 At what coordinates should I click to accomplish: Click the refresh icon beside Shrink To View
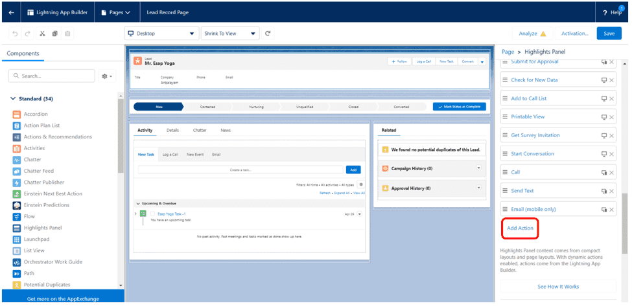pos(267,34)
